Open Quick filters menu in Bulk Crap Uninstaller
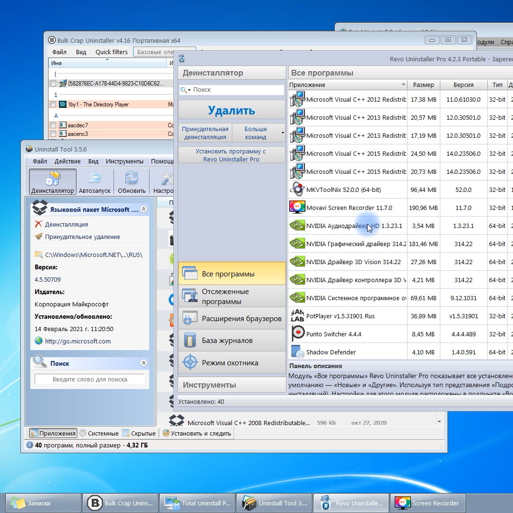 pyautogui.click(x=112, y=52)
